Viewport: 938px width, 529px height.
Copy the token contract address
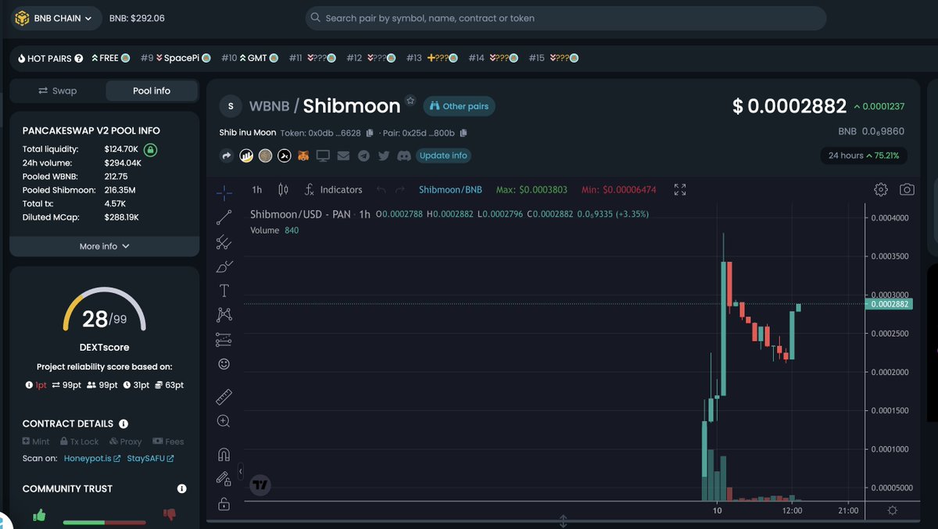pos(370,133)
